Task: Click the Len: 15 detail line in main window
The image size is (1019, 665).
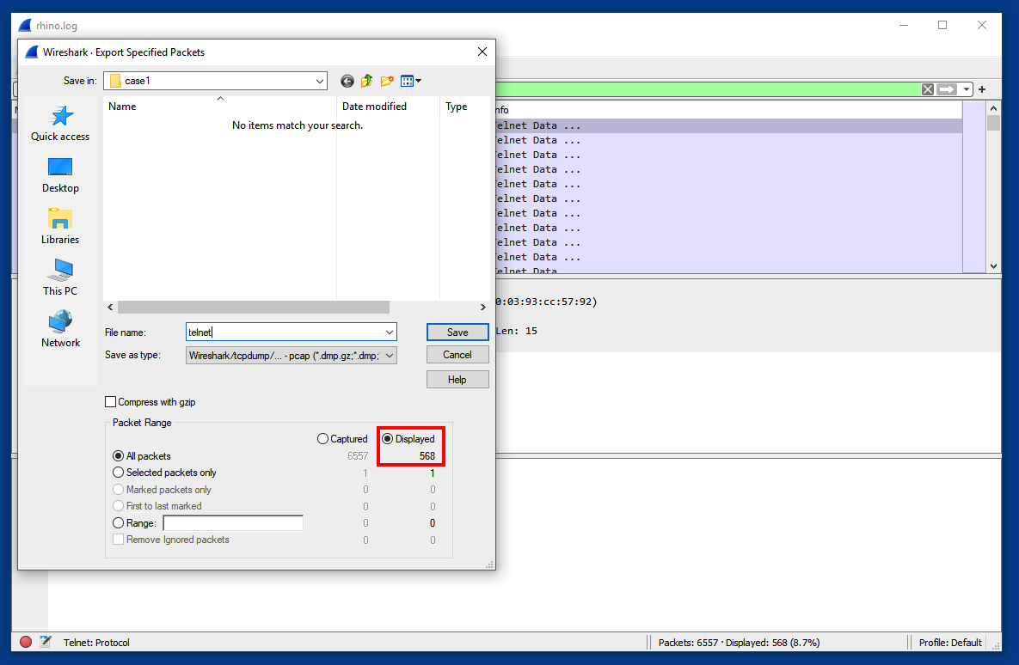Action: [x=517, y=331]
